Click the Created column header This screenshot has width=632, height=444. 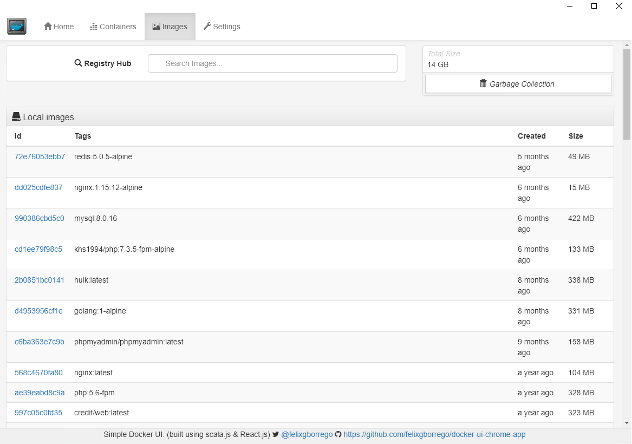(x=532, y=136)
